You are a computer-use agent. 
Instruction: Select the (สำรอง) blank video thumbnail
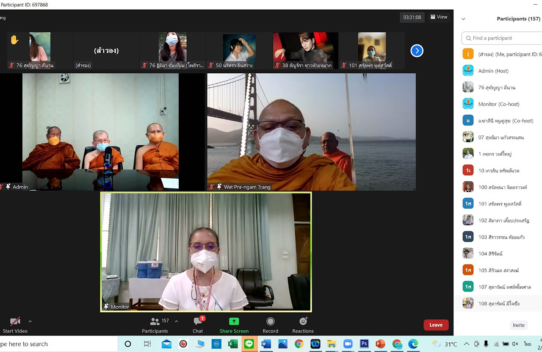coord(106,51)
